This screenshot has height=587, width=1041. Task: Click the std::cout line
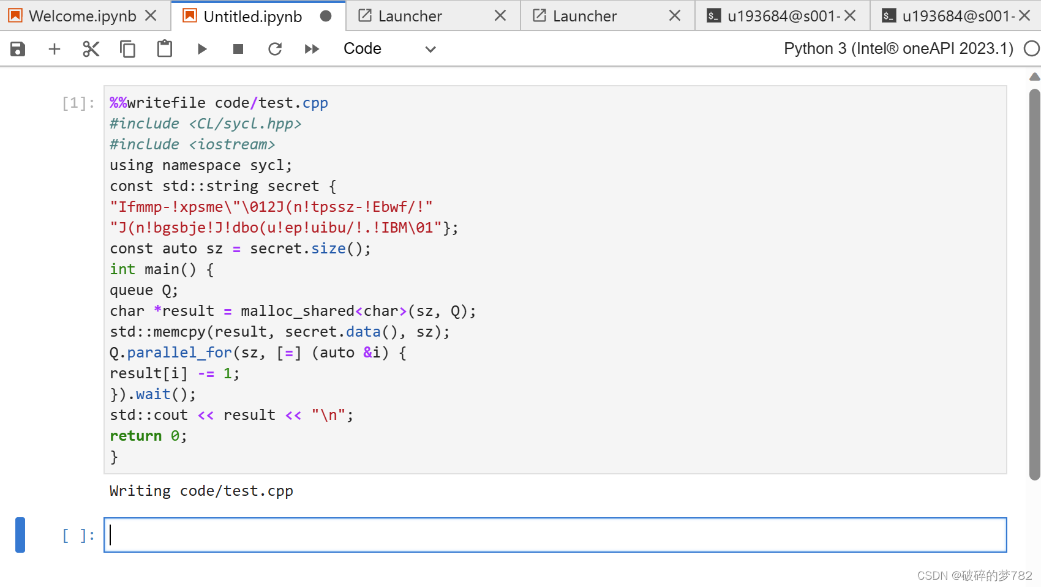(x=231, y=415)
